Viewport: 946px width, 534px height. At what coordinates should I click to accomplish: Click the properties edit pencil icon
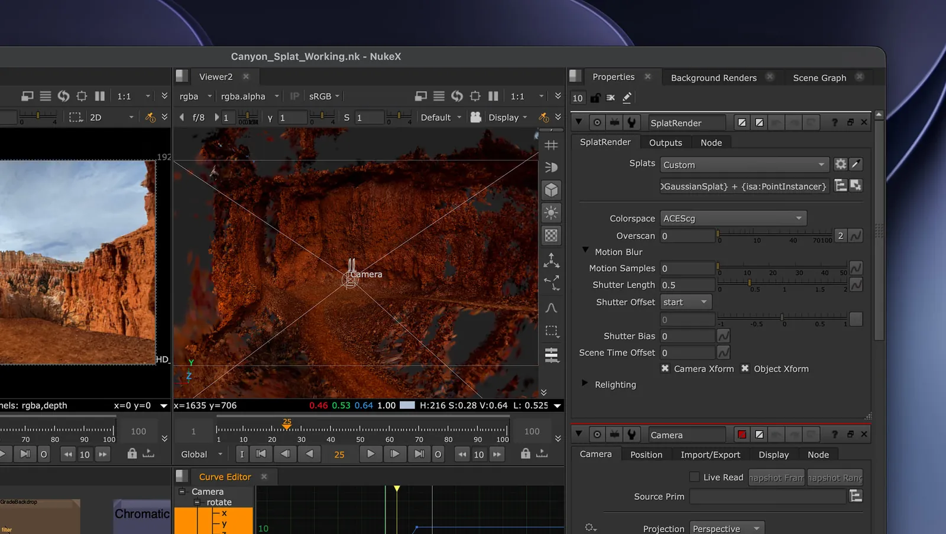pos(627,97)
